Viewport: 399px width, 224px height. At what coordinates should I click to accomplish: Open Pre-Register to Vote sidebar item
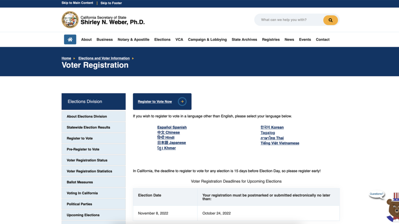coord(94,149)
